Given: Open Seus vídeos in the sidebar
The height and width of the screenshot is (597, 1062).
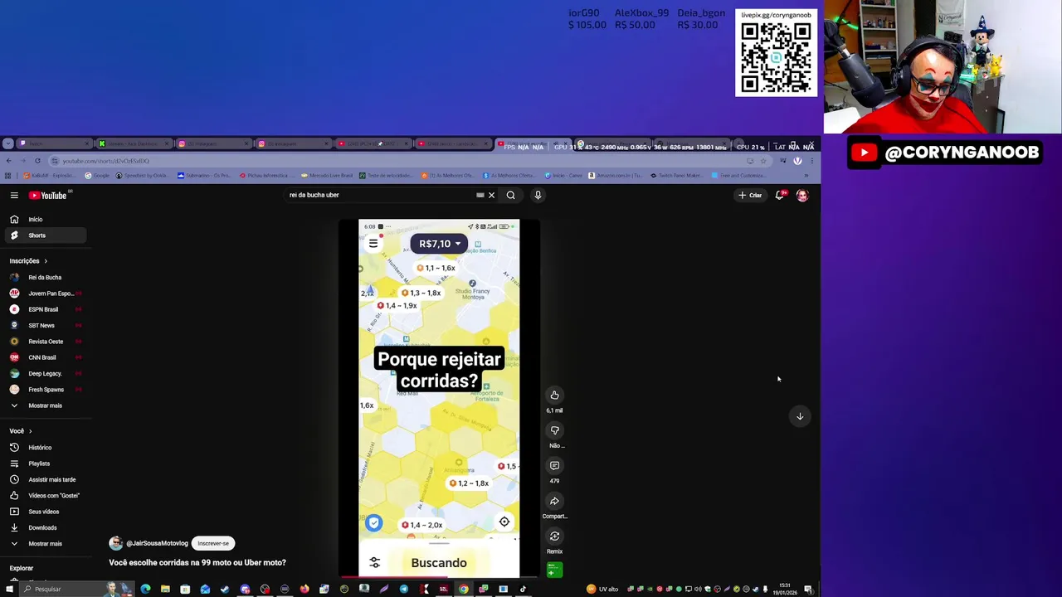Looking at the screenshot, I should tap(46, 512).
